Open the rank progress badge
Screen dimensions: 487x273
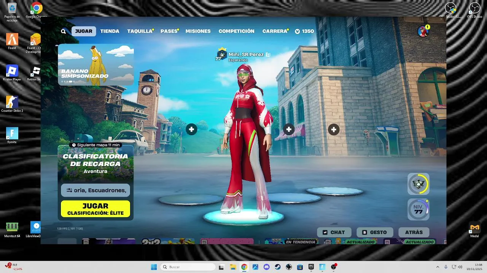419,184
